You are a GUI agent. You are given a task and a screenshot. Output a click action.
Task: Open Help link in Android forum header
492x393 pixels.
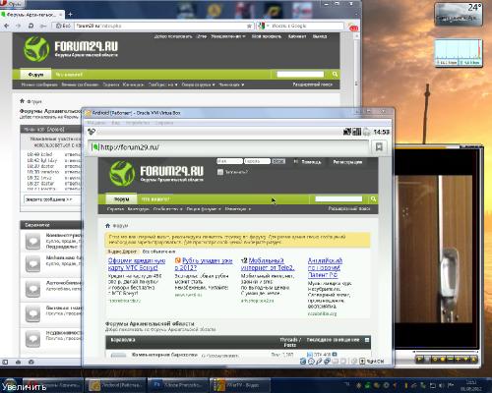coord(311,162)
